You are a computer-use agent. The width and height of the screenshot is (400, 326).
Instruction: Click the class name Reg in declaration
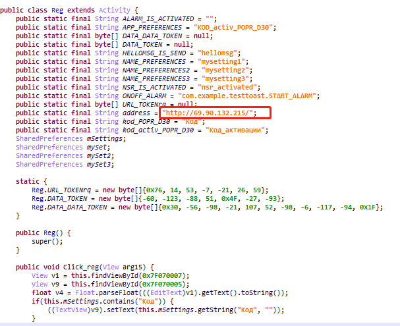(57, 10)
